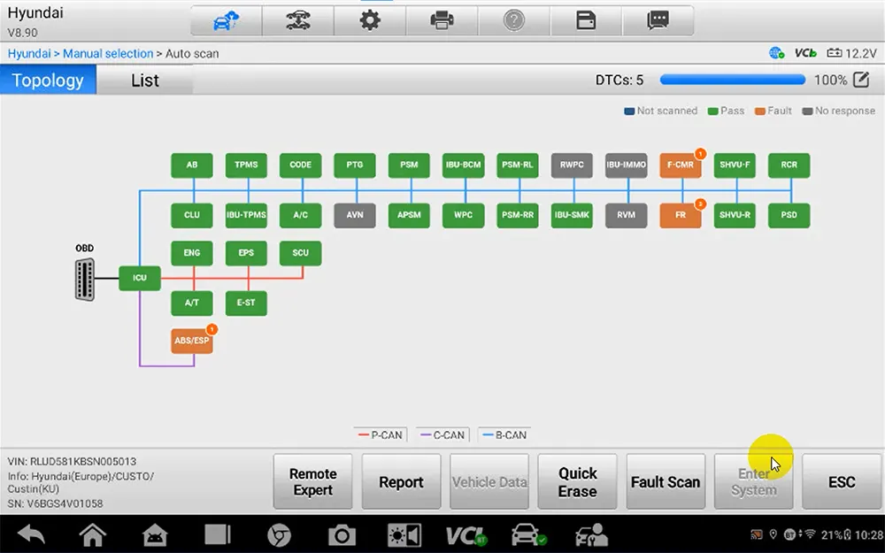Tap the Home icon in navigation bar

click(x=93, y=534)
